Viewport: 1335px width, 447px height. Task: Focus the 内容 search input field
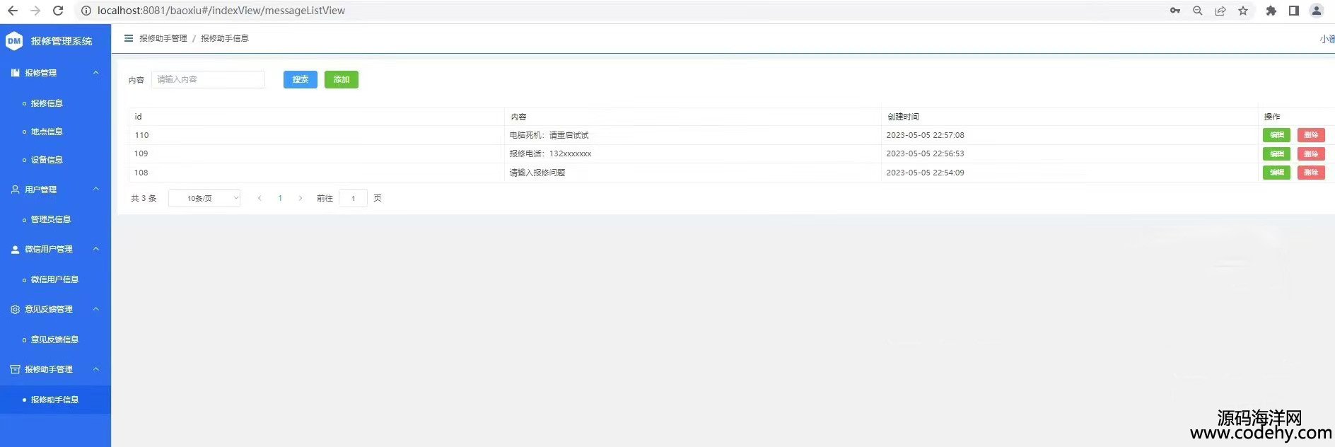pyautogui.click(x=208, y=80)
